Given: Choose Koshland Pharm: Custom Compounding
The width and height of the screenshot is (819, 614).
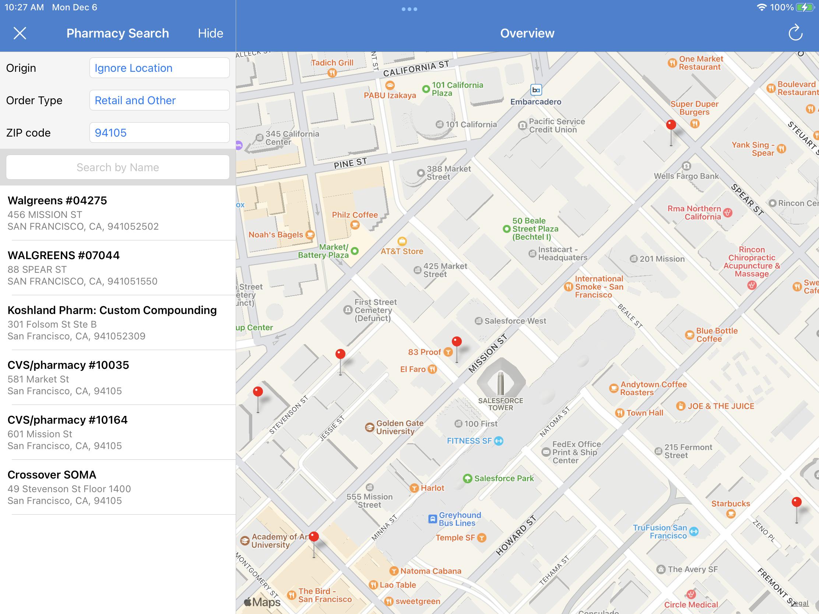Looking at the screenshot, I should click(118, 322).
